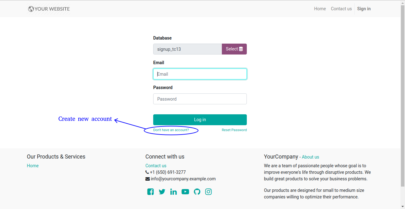Click the "Don't have an account?" link
Image resolution: width=405 pixels, height=209 pixels.
pos(171,130)
